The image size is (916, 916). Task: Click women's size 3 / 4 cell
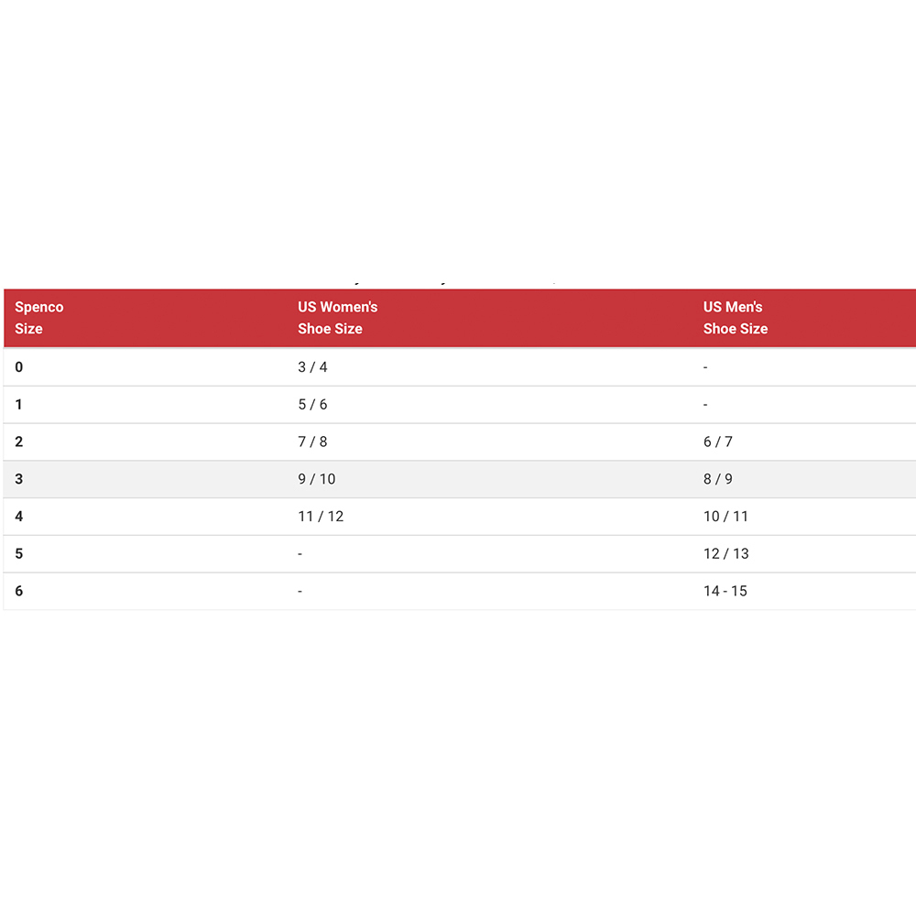pos(312,367)
